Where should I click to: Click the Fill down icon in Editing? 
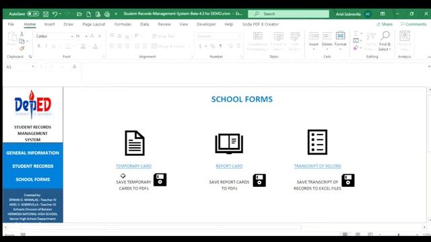[356, 40]
